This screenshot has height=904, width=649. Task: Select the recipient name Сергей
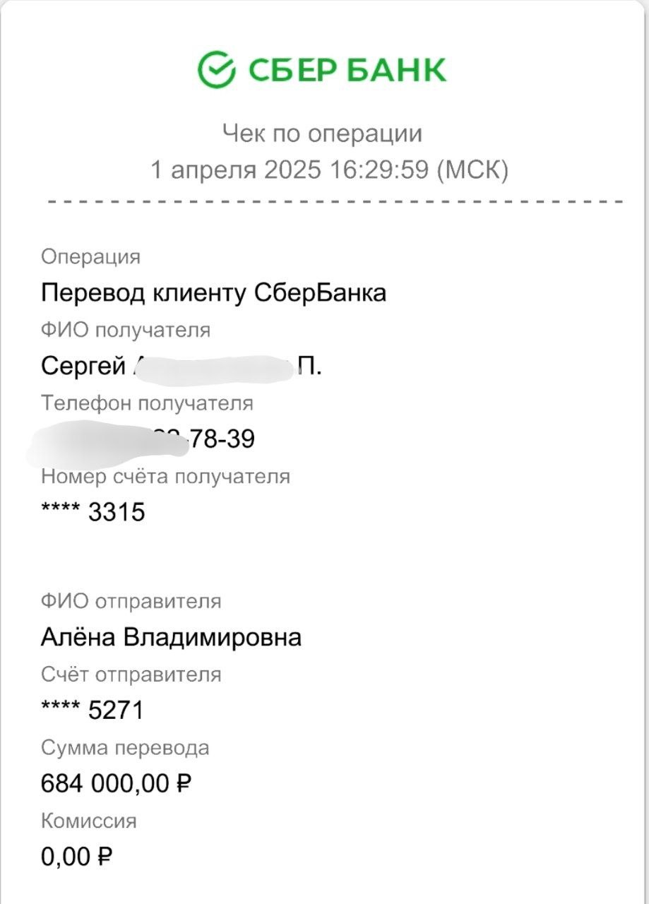81,366
